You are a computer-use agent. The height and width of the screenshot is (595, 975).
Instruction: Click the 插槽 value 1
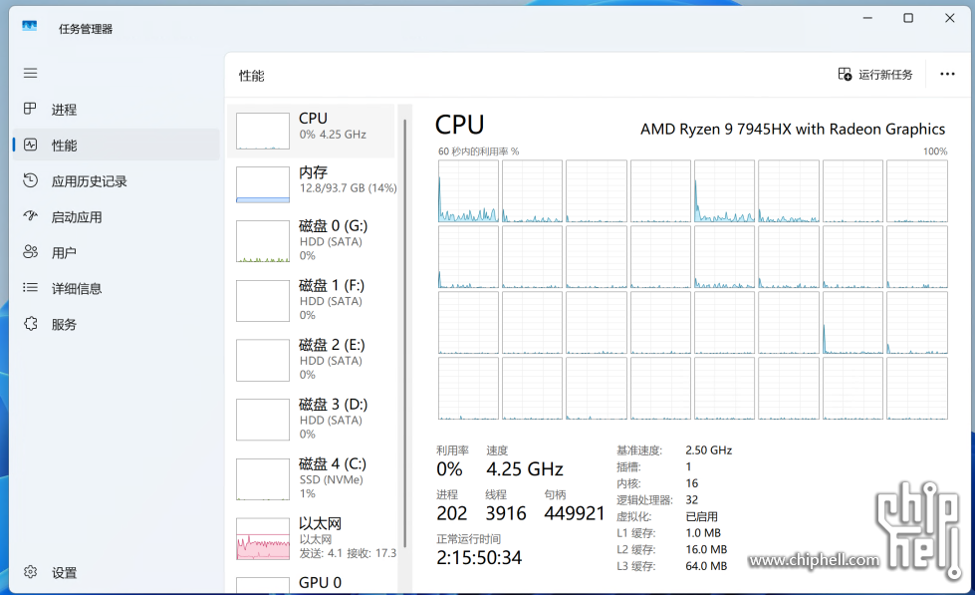point(688,466)
